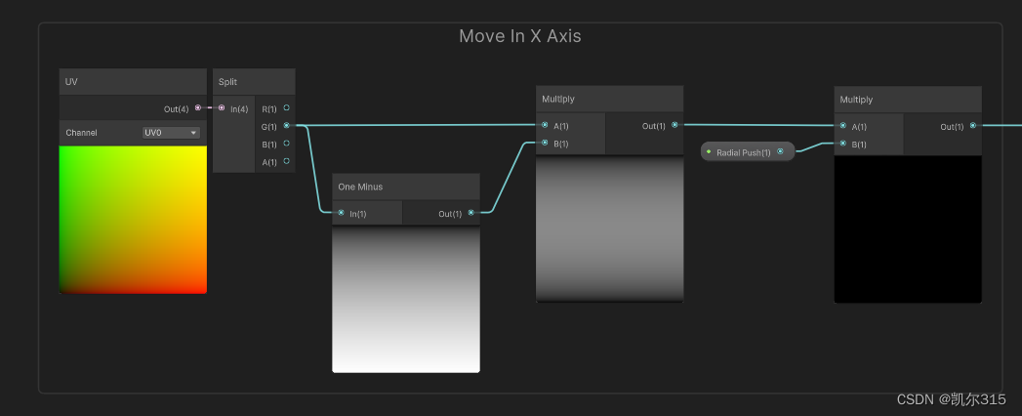Click the One Minus white gradient preview
The height and width of the screenshot is (416, 1022).
point(406,299)
